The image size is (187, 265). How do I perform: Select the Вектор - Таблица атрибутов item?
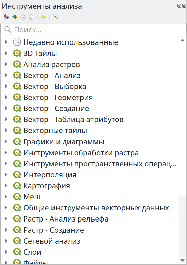[x=73, y=119]
